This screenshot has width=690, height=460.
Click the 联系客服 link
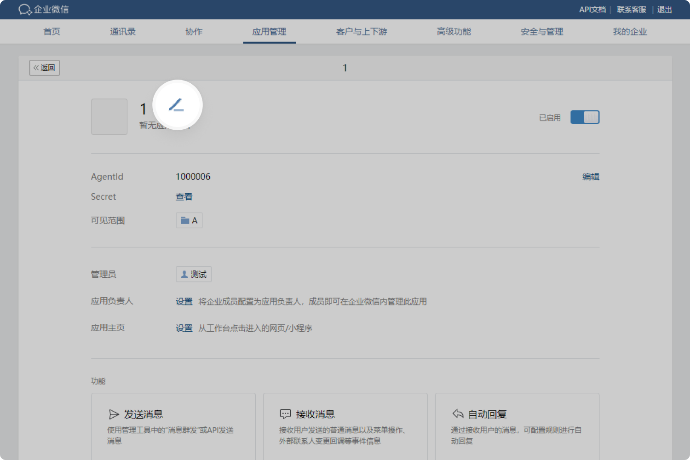(x=630, y=9)
